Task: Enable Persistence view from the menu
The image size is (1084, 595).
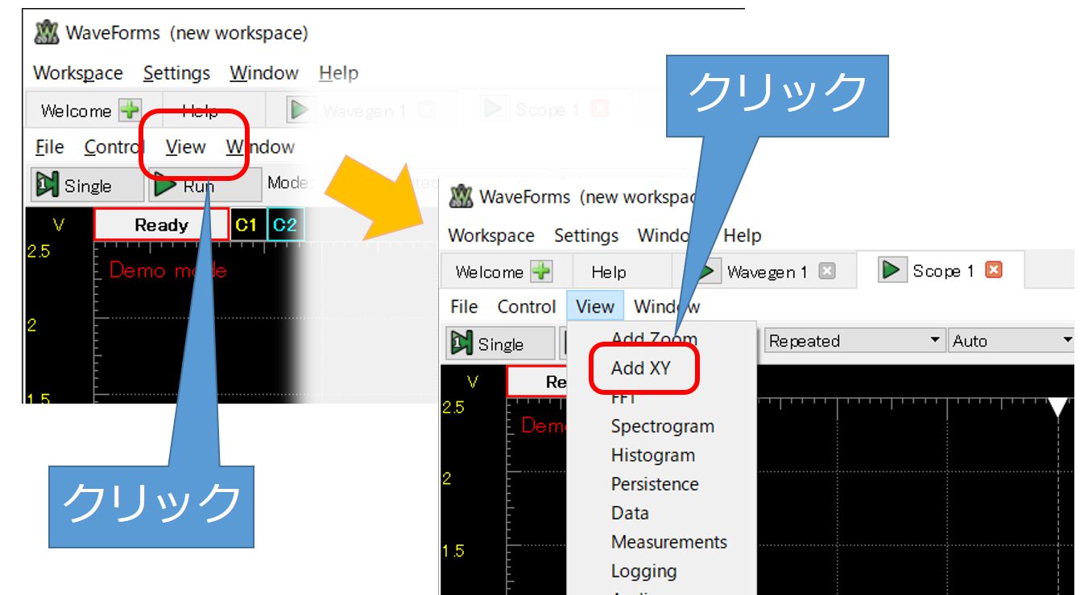Action: click(x=654, y=484)
